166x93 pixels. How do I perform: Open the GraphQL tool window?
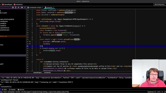click(x=12, y=90)
